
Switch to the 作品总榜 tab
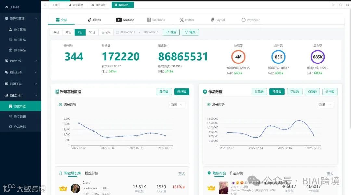pyautogui.click(x=237, y=173)
